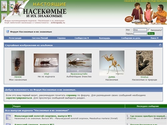Open album 'Насекомые в природе'
The image size is (167, 125).
[x=145, y=80]
